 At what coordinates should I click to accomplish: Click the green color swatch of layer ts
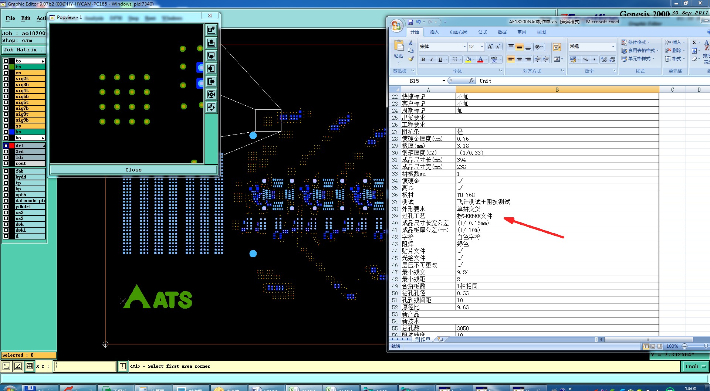pos(12,67)
